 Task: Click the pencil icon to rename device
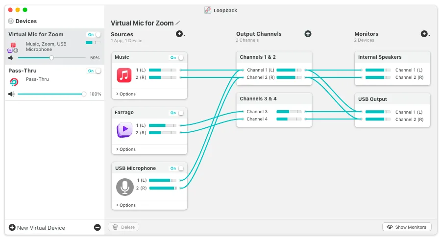pos(178,23)
